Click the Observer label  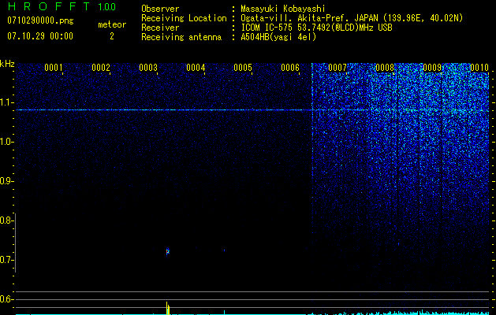pos(160,9)
